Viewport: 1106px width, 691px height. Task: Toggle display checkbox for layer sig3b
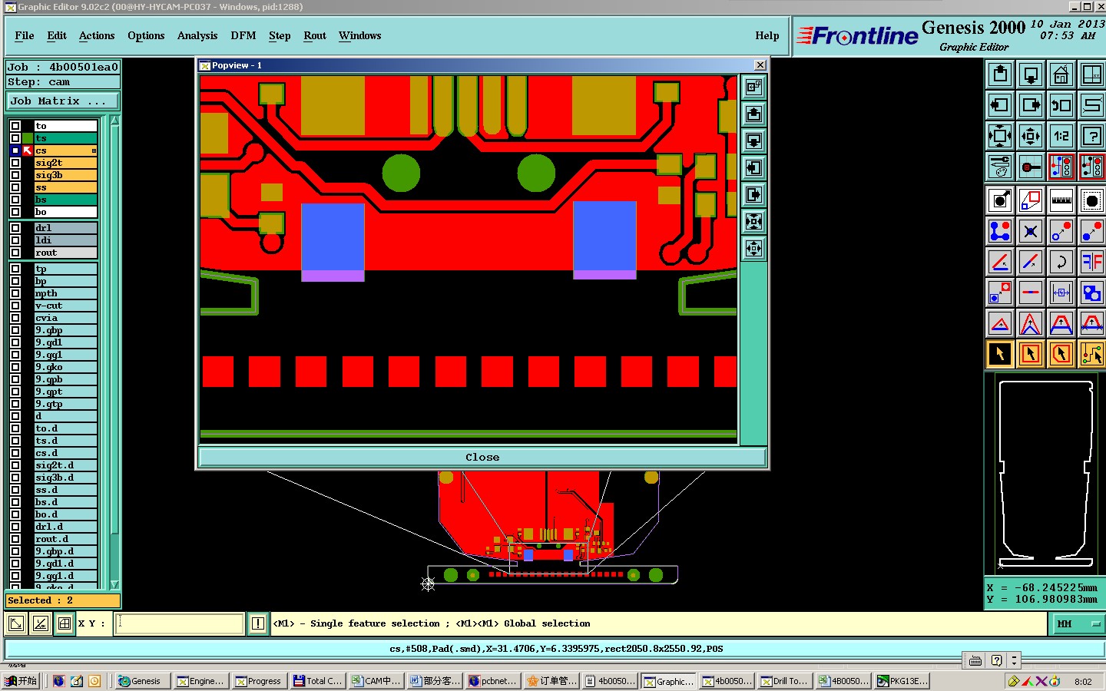click(15, 175)
